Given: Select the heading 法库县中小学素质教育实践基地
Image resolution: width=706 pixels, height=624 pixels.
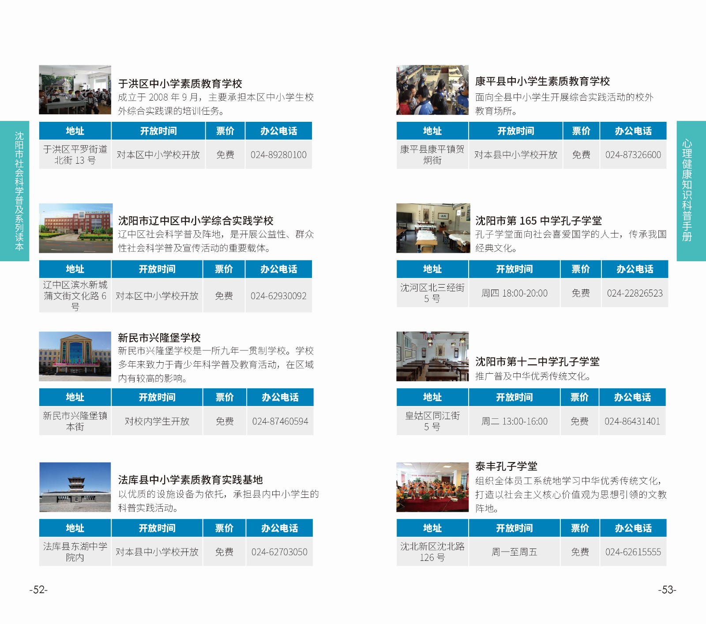Looking at the screenshot, I should click(190, 480).
